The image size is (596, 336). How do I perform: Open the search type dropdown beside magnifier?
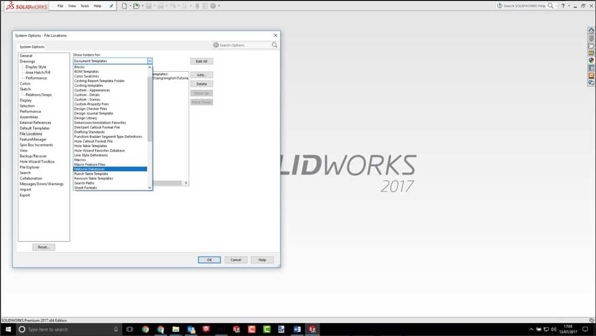pyautogui.click(x=556, y=6)
